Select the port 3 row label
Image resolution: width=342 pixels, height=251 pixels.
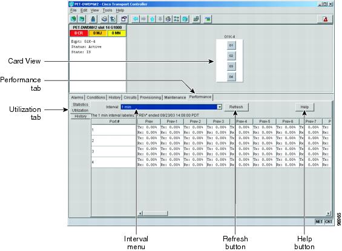tap(114, 151)
